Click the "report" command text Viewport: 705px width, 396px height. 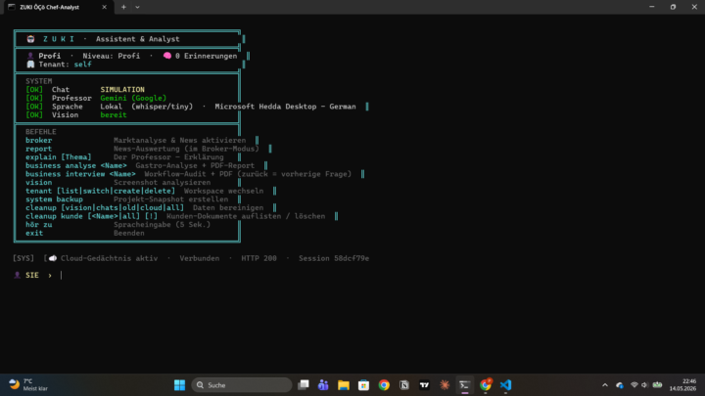point(38,149)
